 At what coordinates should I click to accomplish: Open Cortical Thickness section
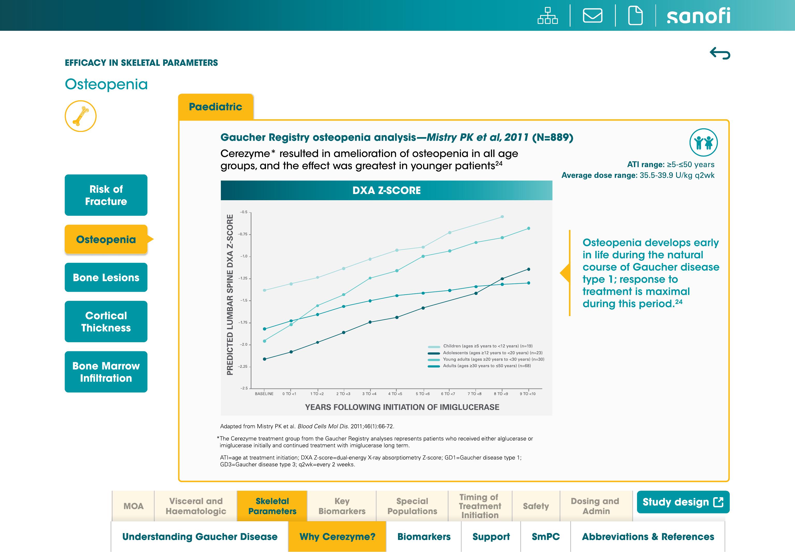pos(106,322)
